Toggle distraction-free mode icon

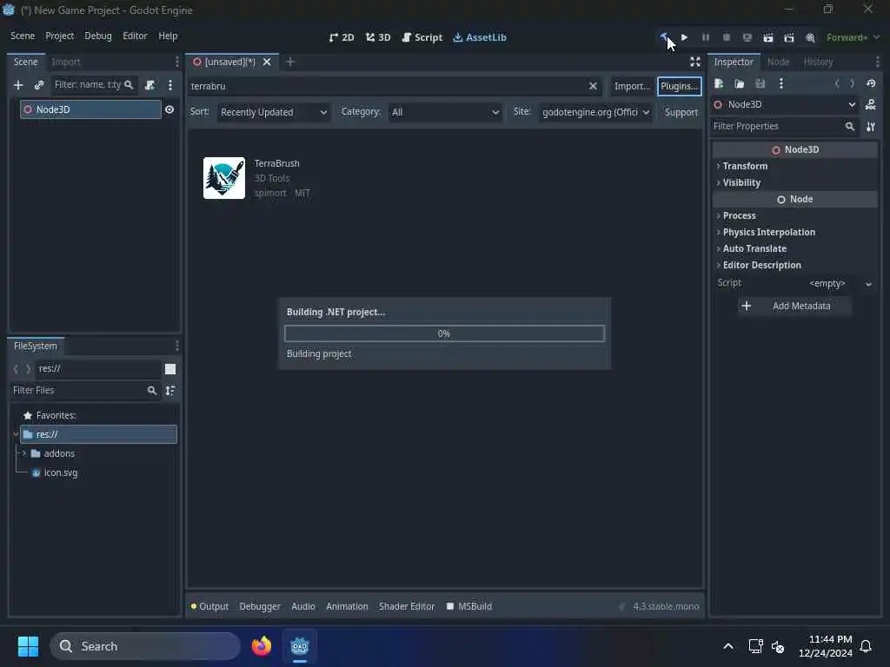[695, 62]
